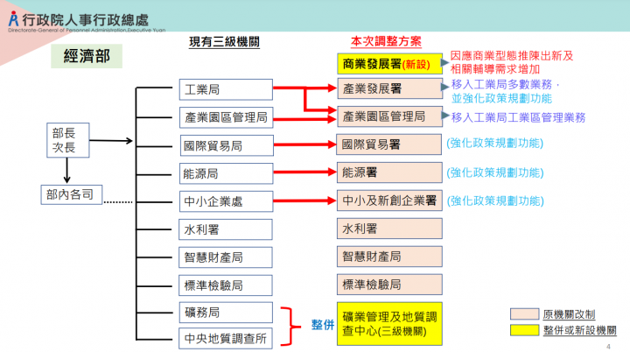Viewport: 630px width, 352px height.
Task: Click the page number 4
Action: coord(608,347)
